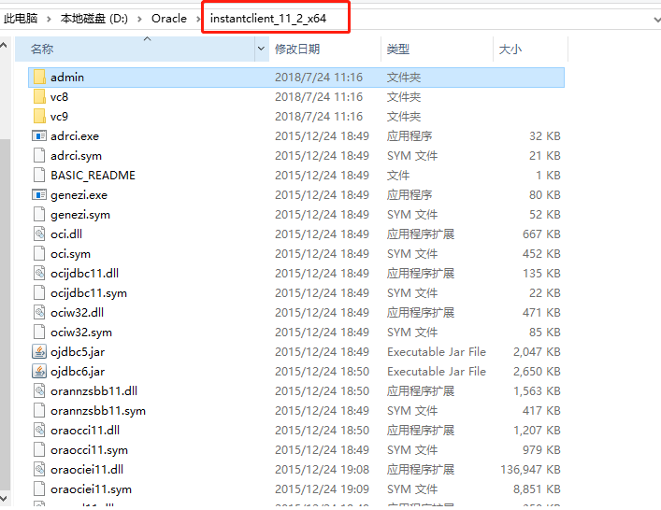
Task: Open the vc8 folder icon
Action: click(39, 97)
